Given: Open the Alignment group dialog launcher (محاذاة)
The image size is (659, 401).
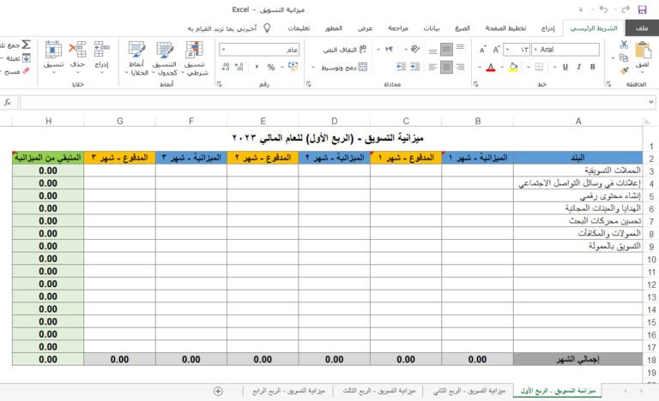Looking at the screenshot, I should [309, 84].
